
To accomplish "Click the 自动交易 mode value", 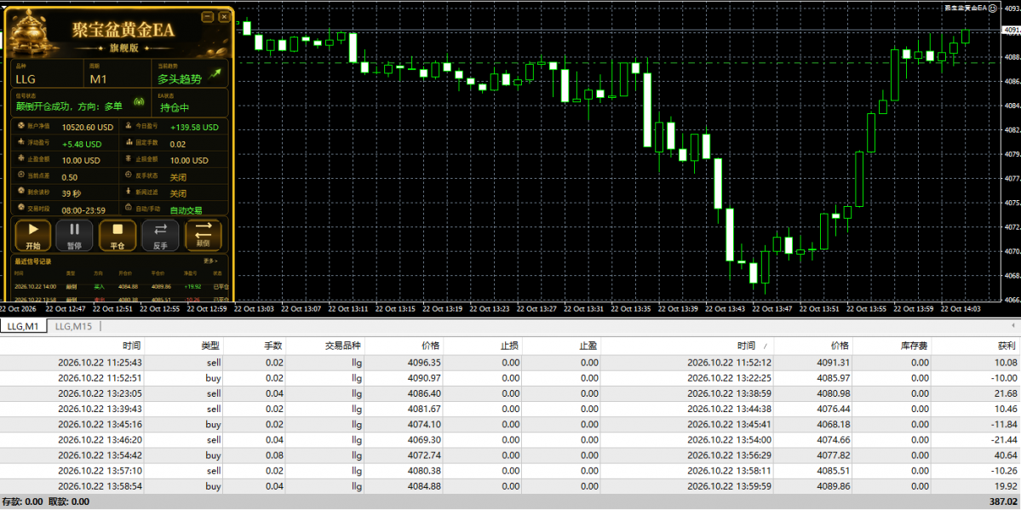I will coord(186,210).
